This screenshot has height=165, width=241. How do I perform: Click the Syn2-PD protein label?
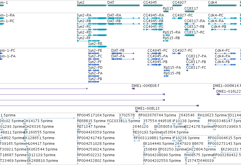click(x=95, y=68)
